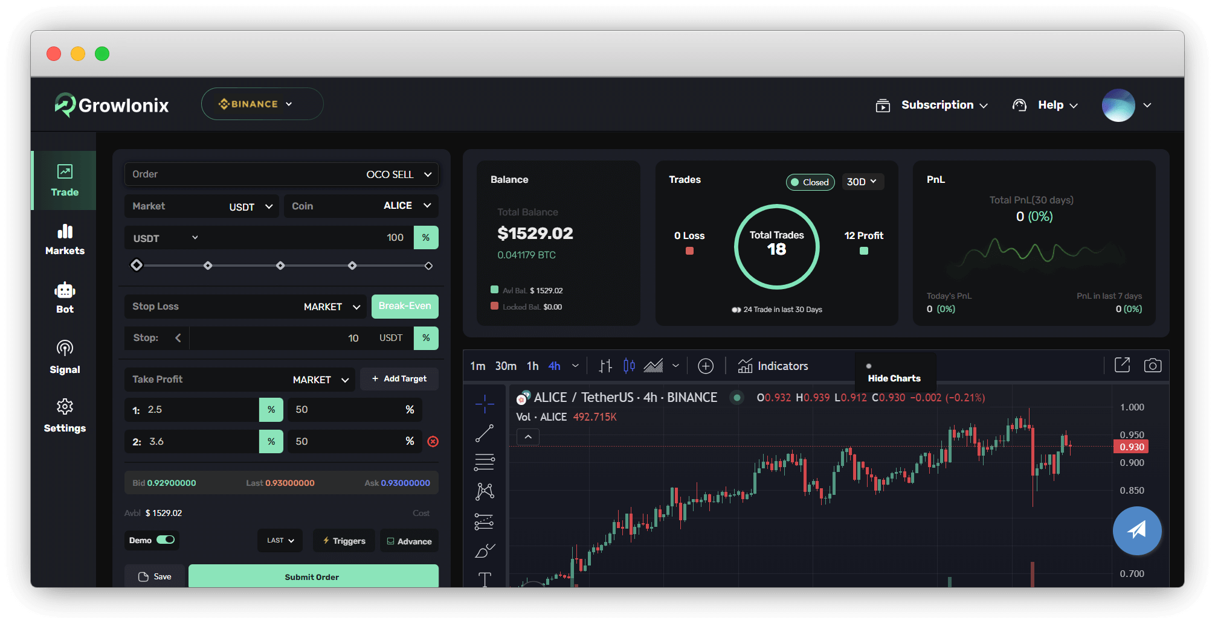Open the chart in fullscreen mode
The width and height of the screenshot is (1215, 618).
(x=1122, y=365)
